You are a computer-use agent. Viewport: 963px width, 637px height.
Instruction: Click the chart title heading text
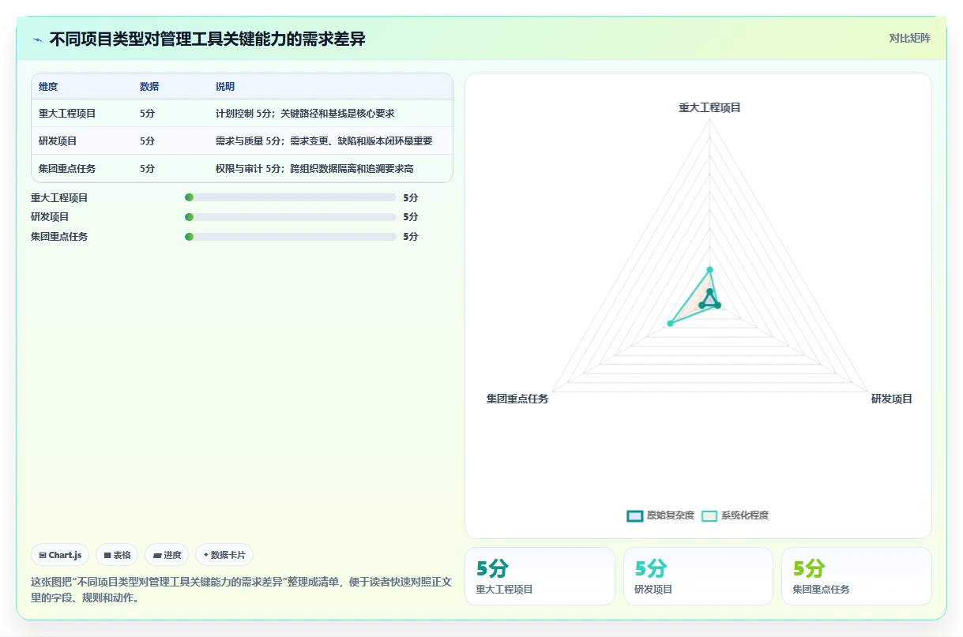208,39
